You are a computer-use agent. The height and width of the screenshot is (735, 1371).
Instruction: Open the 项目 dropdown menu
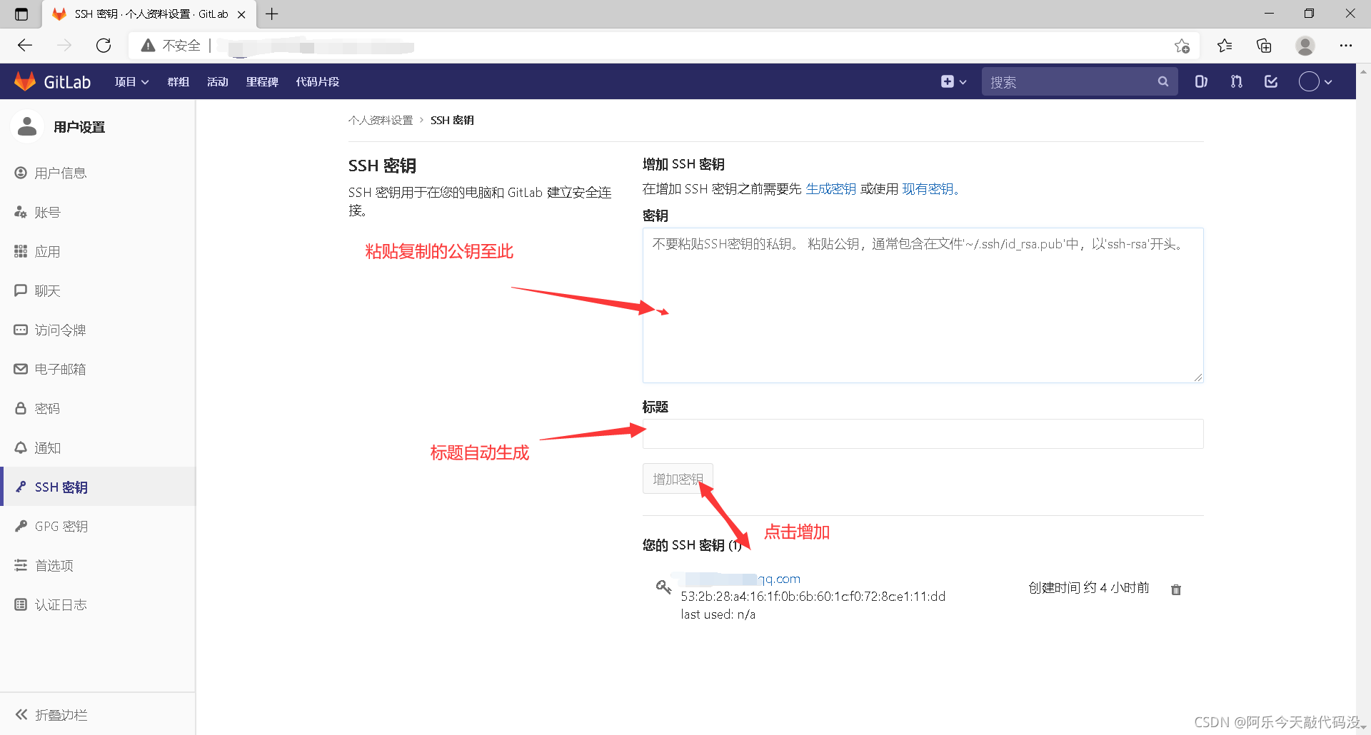tap(131, 82)
